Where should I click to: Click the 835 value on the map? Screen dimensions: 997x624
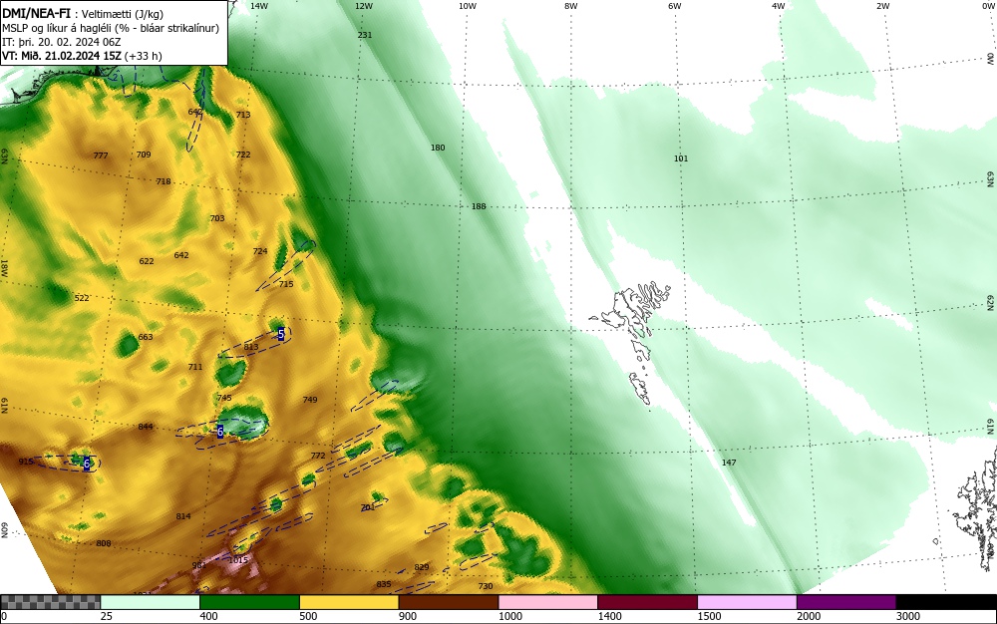coord(384,584)
